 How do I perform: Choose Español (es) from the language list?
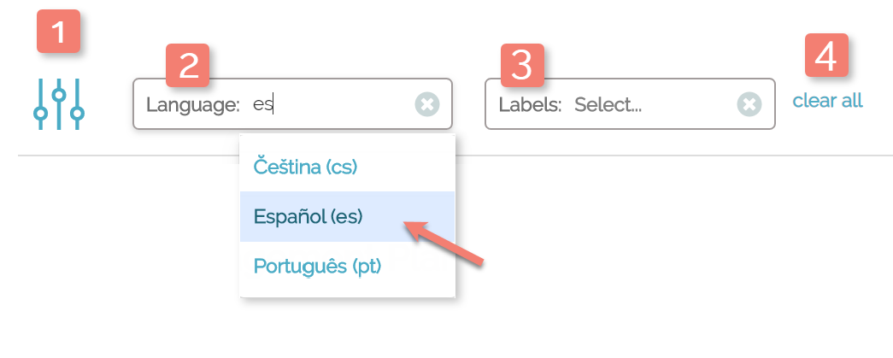pos(308,216)
